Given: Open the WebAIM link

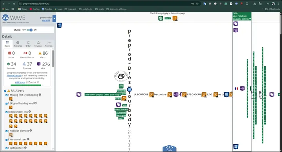Looking at the screenshot, I should 46,20.
